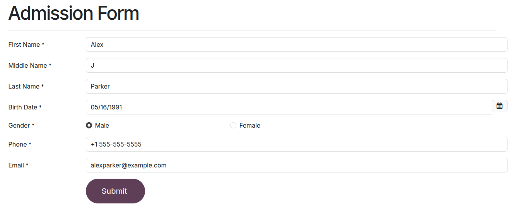The width and height of the screenshot is (511, 210).
Task: Click the "First Name *" label
Action: (x=26, y=44)
